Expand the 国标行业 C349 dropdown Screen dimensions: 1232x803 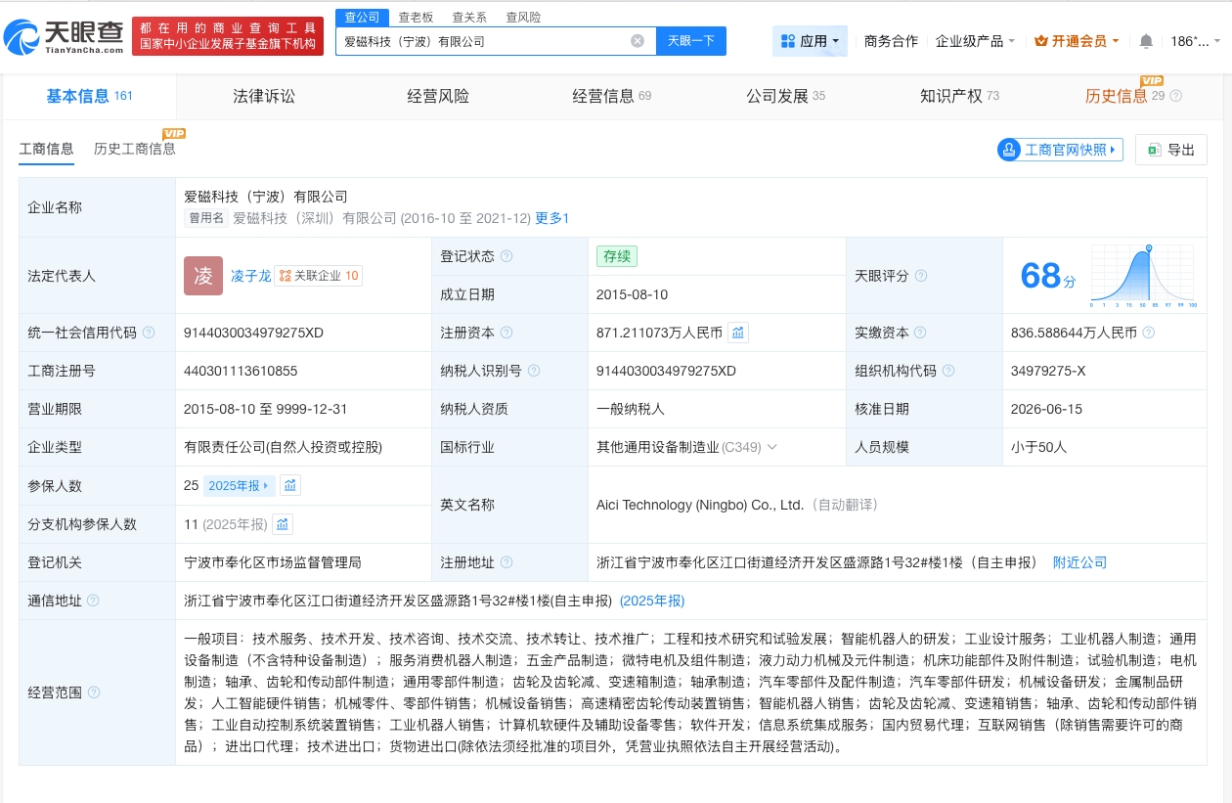pyautogui.click(x=772, y=447)
